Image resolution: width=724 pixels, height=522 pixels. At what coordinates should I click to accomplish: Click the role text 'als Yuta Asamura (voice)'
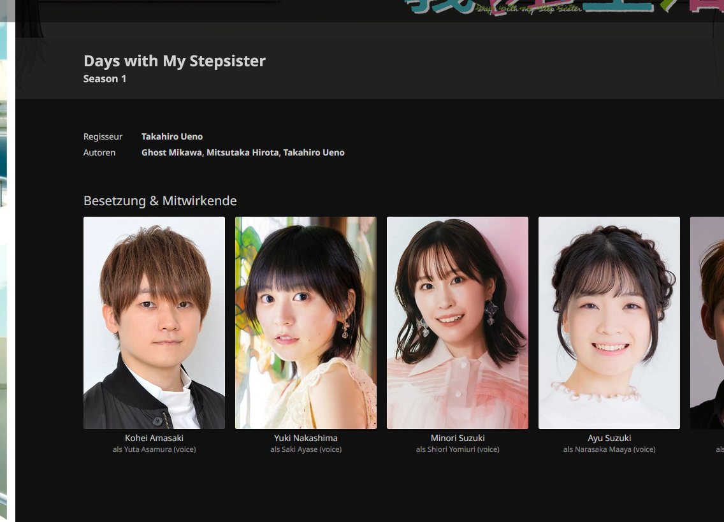[x=154, y=449]
